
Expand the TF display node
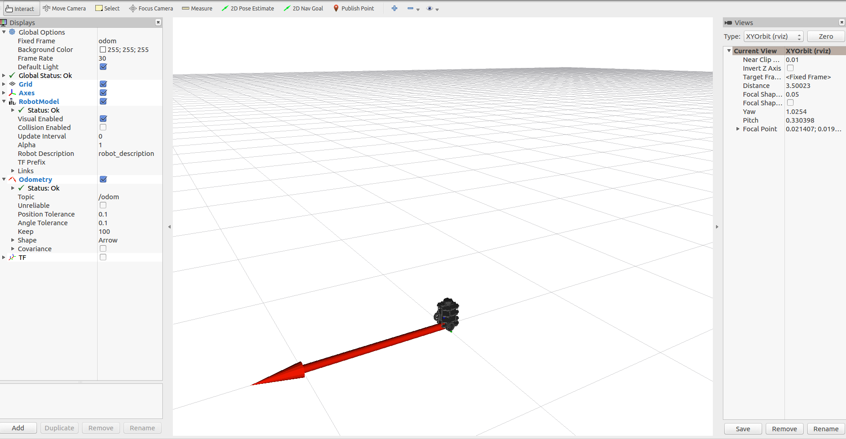click(4, 257)
